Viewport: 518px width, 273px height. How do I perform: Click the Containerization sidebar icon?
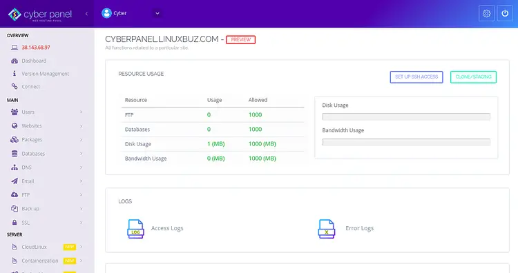pyautogui.click(x=15, y=261)
